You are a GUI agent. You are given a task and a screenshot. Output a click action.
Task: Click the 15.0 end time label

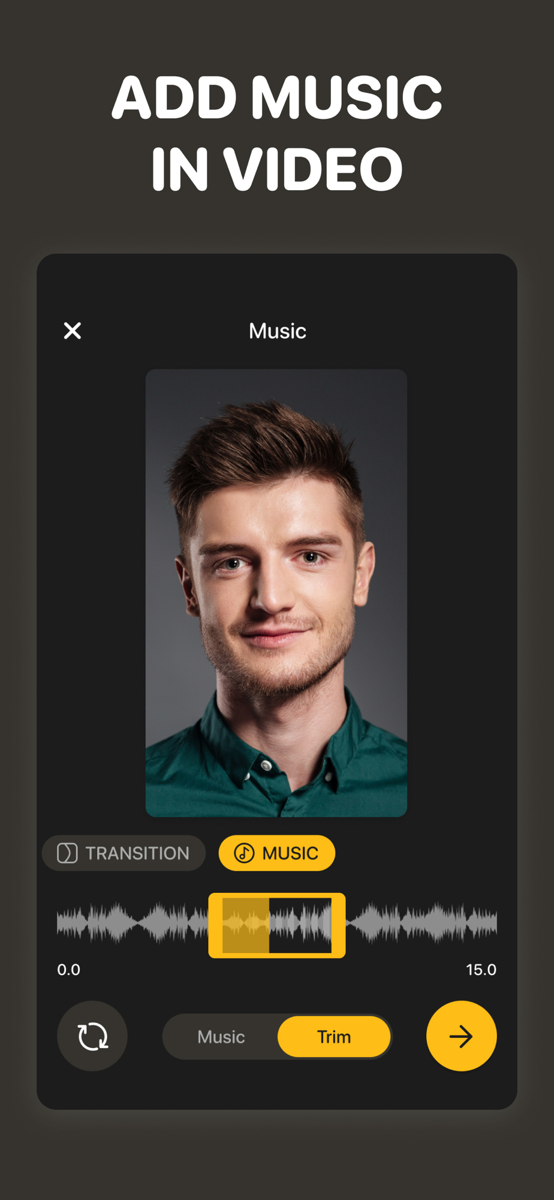[x=481, y=970]
